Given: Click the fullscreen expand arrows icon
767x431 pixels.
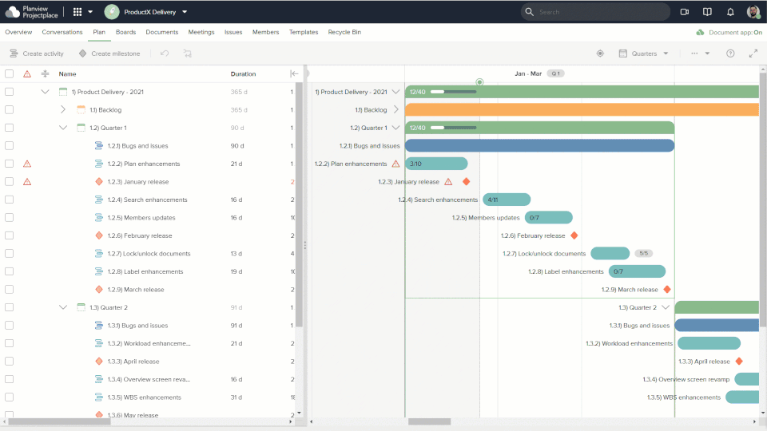Looking at the screenshot, I should coord(753,53).
